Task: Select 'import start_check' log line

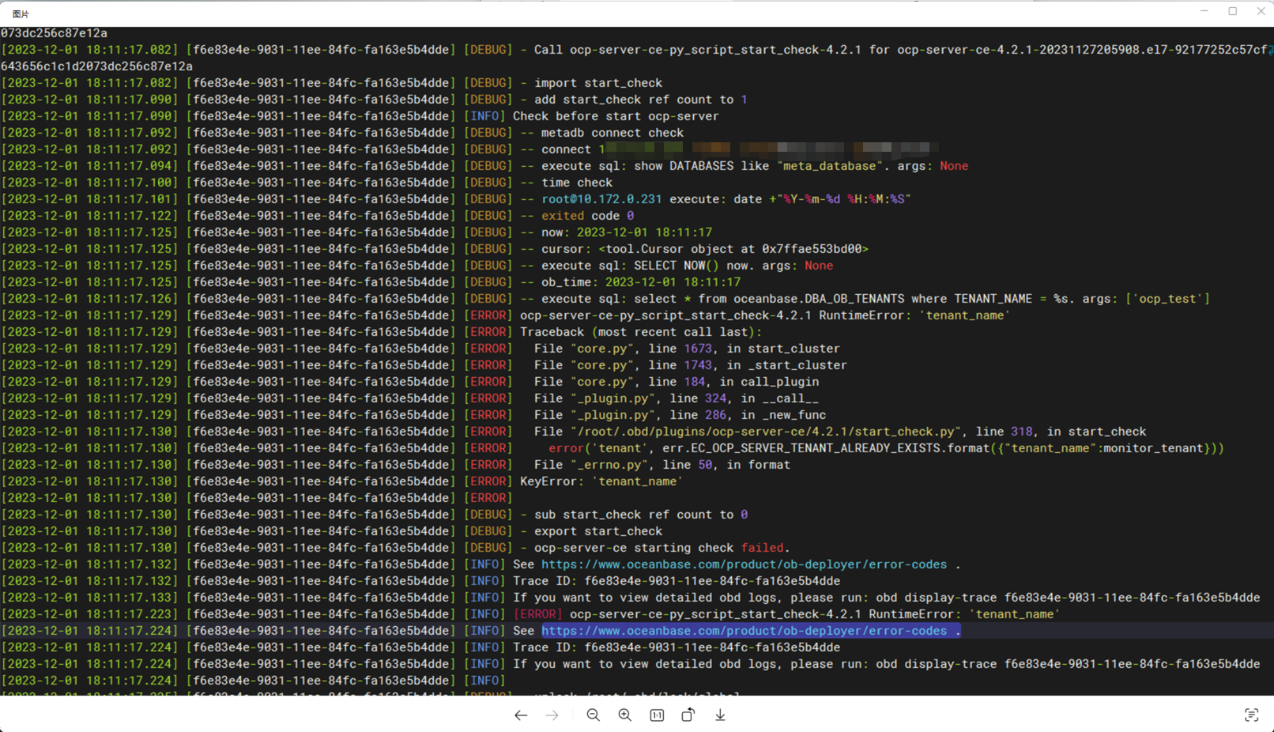Action: tap(598, 83)
